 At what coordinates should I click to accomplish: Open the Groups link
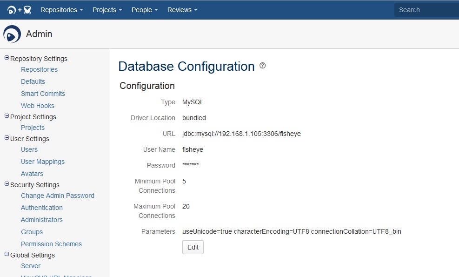(x=32, y=231)
